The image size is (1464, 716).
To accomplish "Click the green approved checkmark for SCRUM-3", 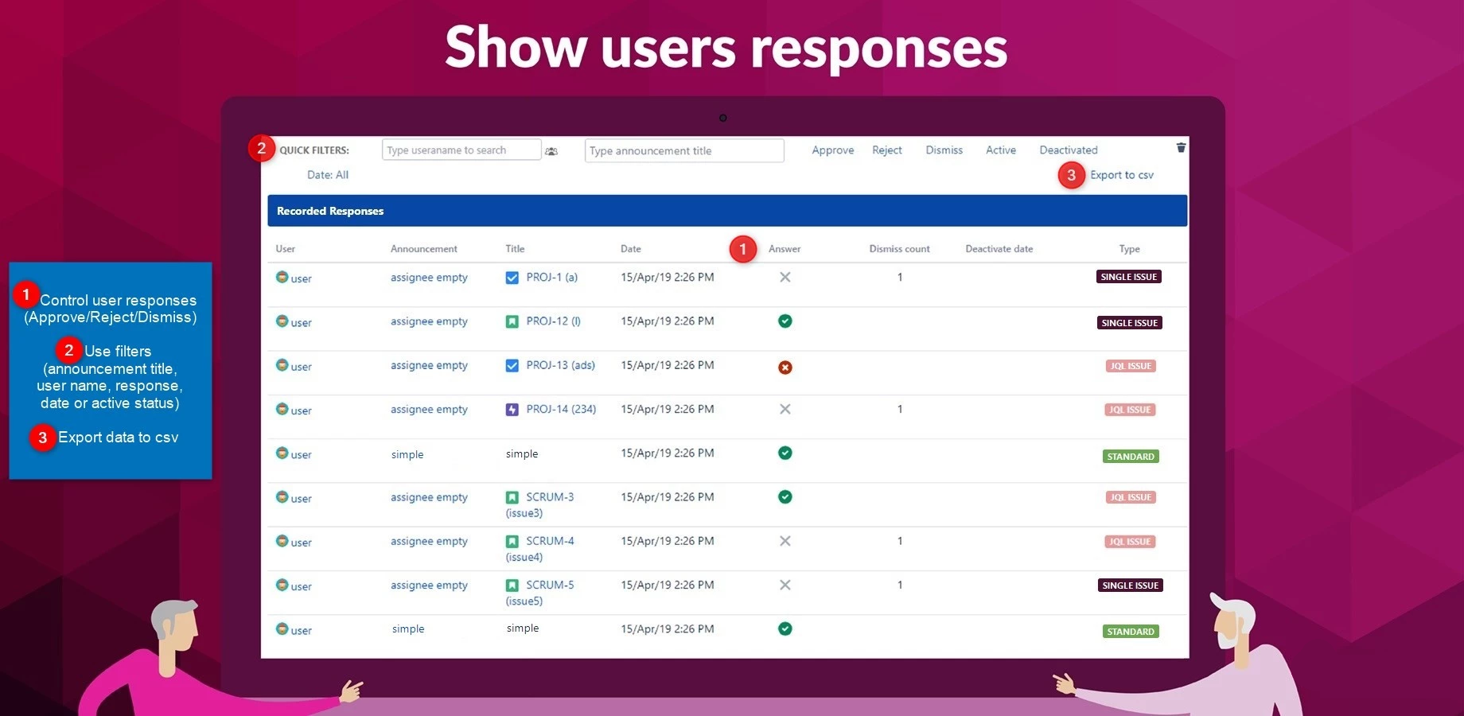I will (785, 497).
